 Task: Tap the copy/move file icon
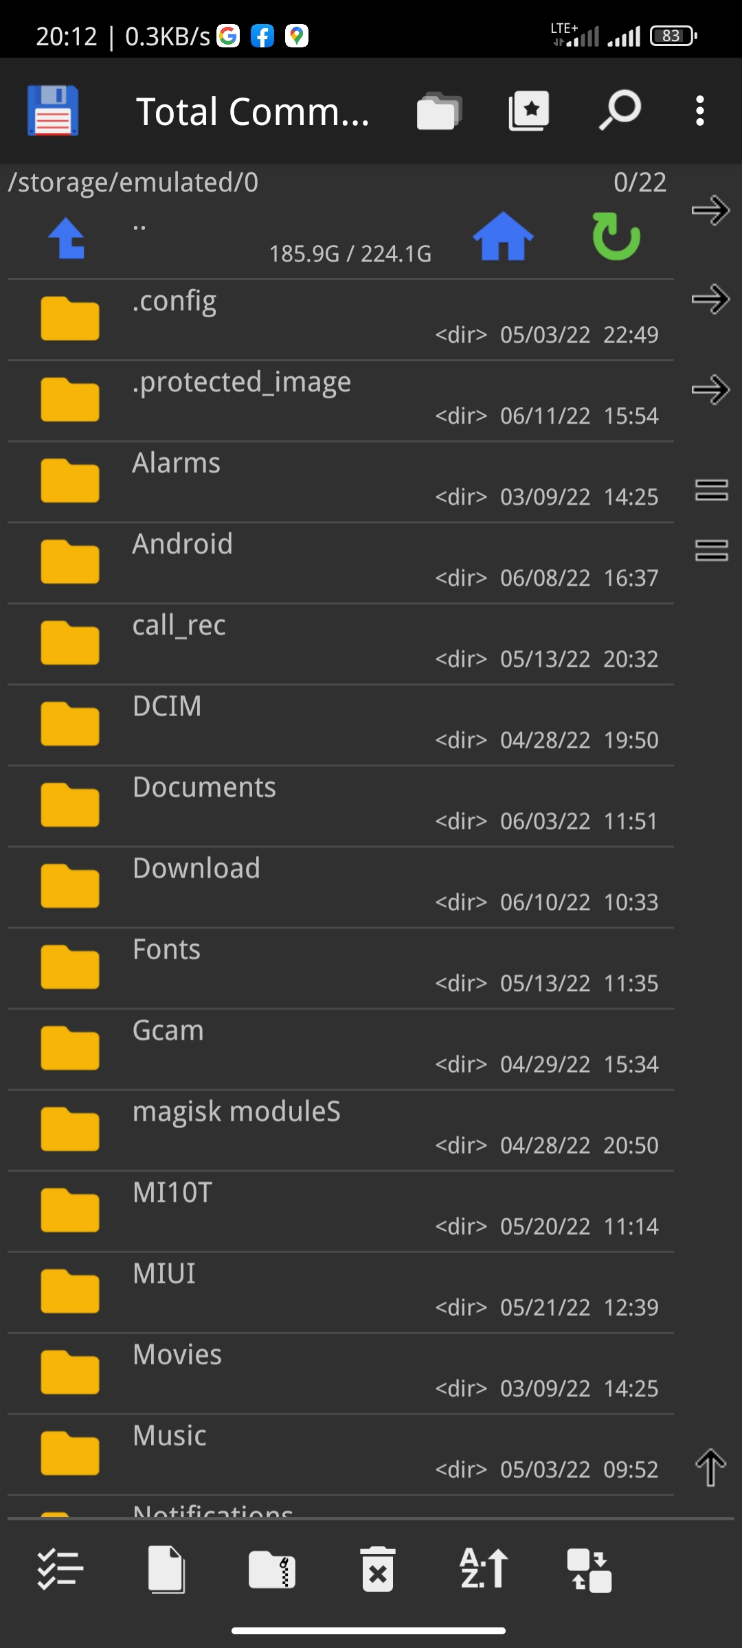coord(166,1570)
